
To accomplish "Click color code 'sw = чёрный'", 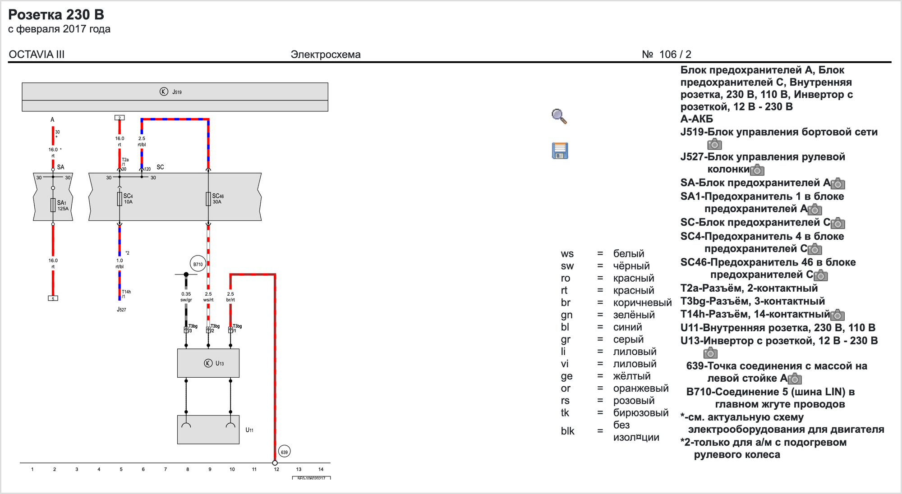I will (605, 266).
